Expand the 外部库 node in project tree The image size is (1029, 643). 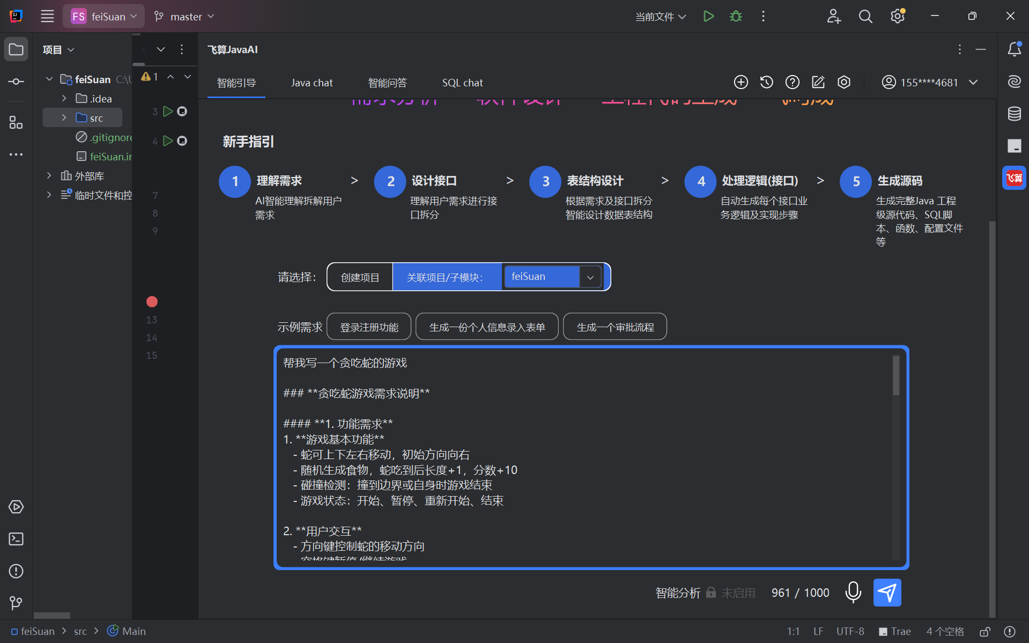[49, 175]
